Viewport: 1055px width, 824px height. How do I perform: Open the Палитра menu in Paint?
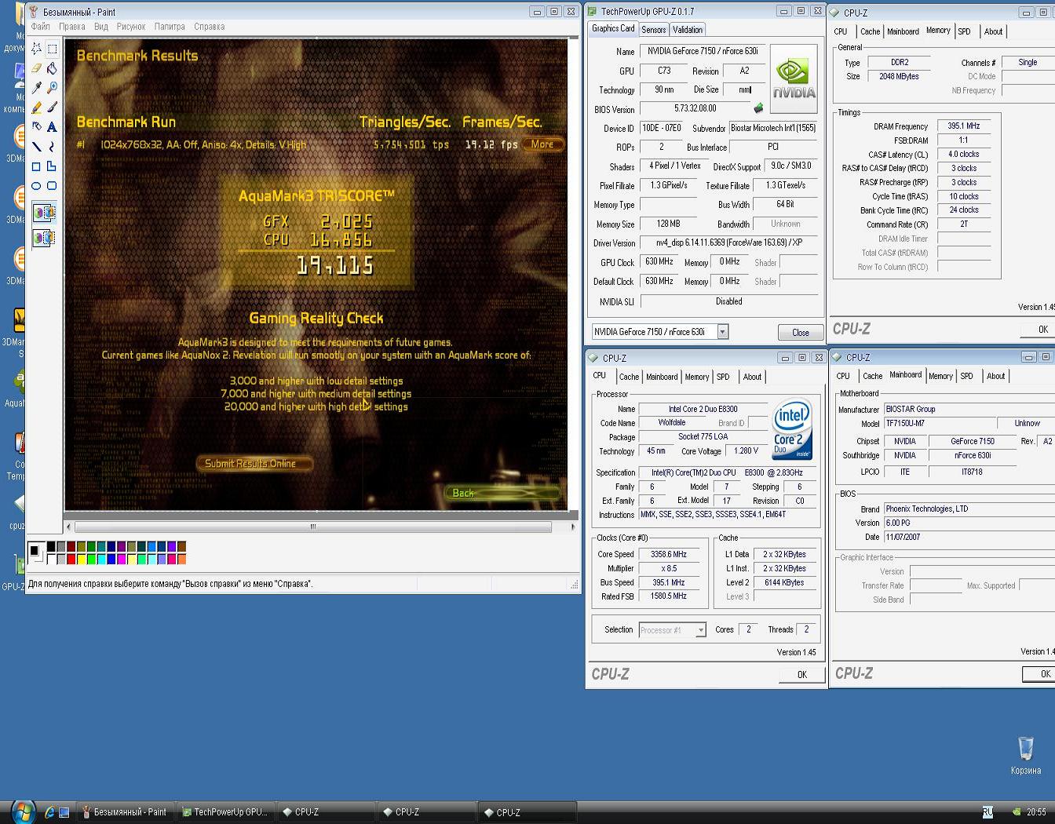point(170,27)
